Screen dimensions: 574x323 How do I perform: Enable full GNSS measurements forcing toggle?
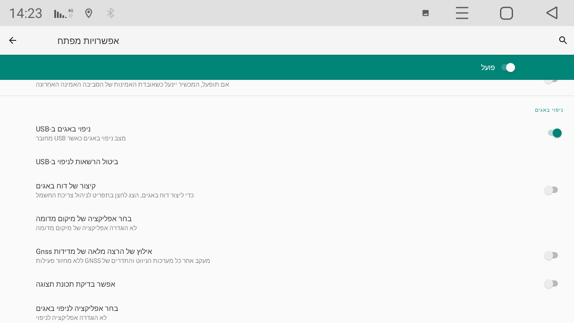tap(551, 255)
